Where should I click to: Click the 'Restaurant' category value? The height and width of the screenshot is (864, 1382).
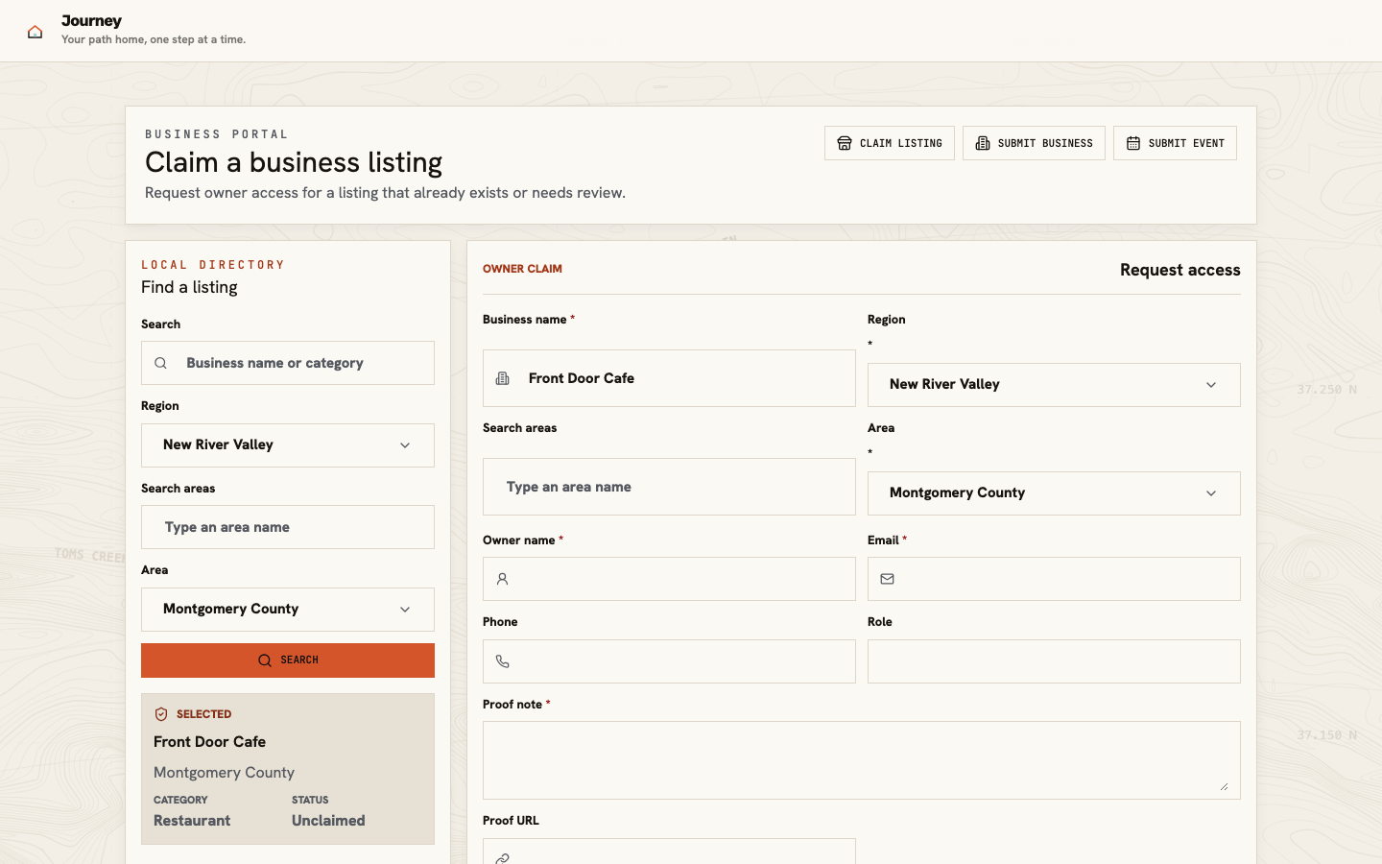click(x=192, y=821)
